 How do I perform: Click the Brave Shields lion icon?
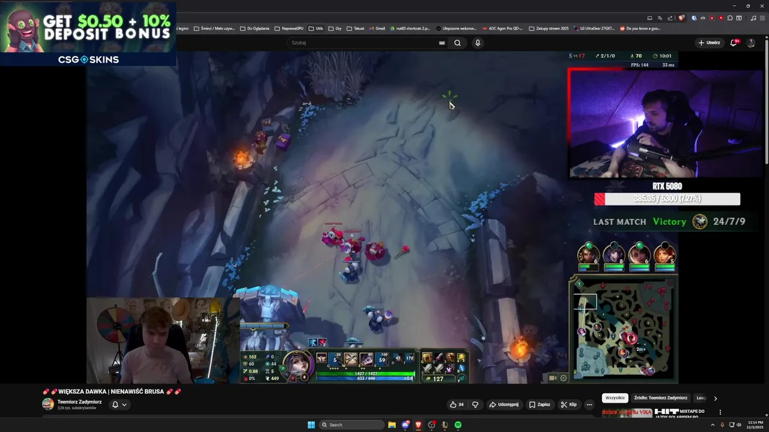click(681, 18)
